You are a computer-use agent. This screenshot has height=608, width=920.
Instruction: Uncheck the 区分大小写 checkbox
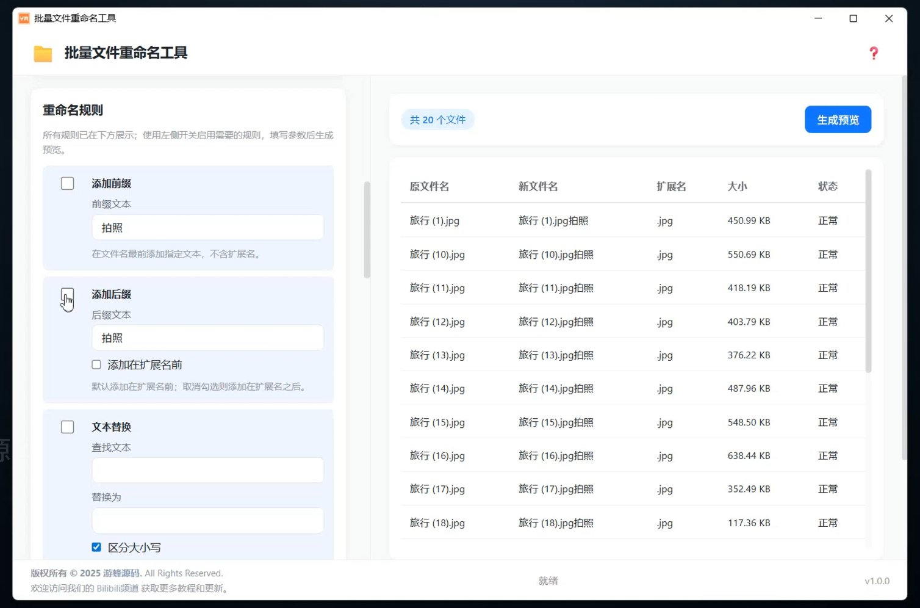point(96,547)
